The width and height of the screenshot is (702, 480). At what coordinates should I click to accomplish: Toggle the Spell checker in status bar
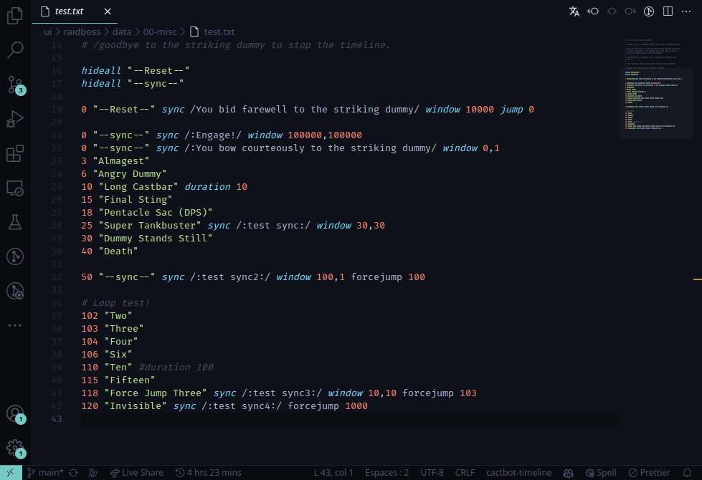(x=601, y=472)
